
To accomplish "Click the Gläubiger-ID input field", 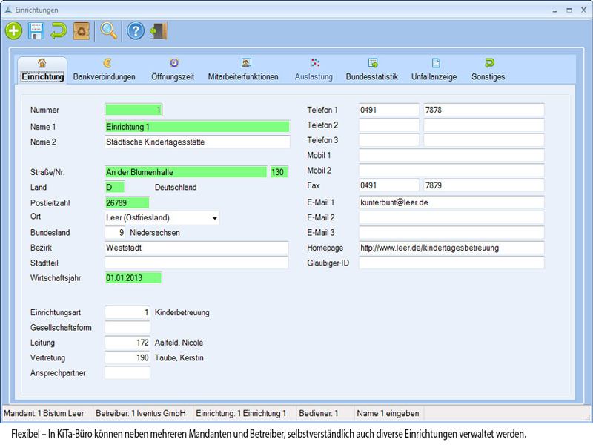I will (451, 263).
